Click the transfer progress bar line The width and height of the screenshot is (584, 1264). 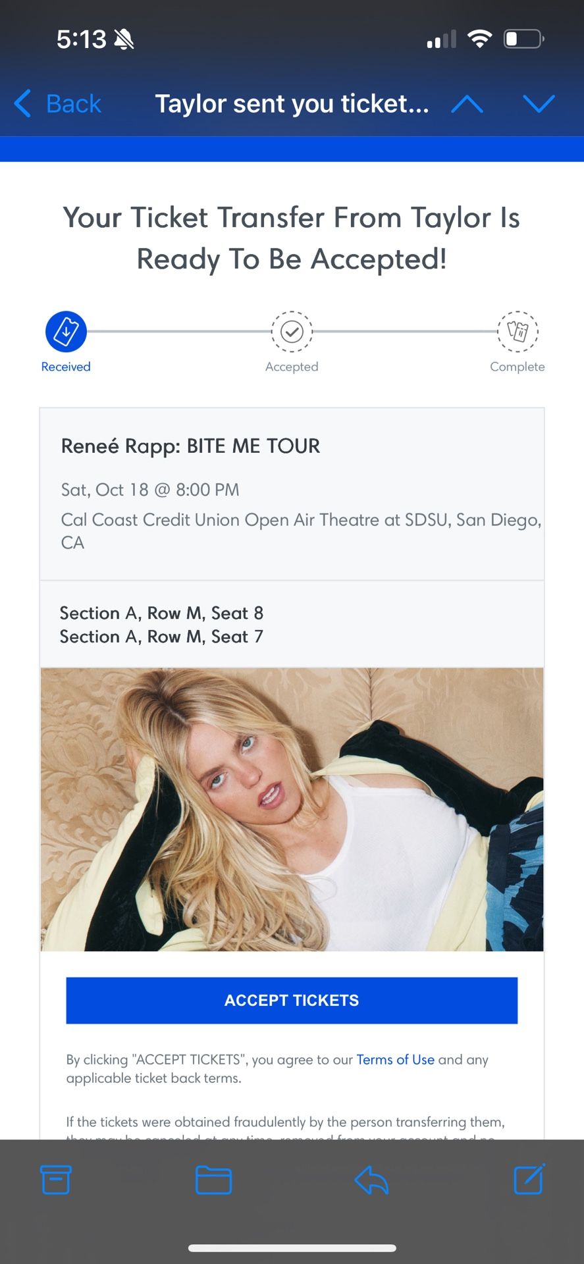pyautogui.click(x=178, y=331)
